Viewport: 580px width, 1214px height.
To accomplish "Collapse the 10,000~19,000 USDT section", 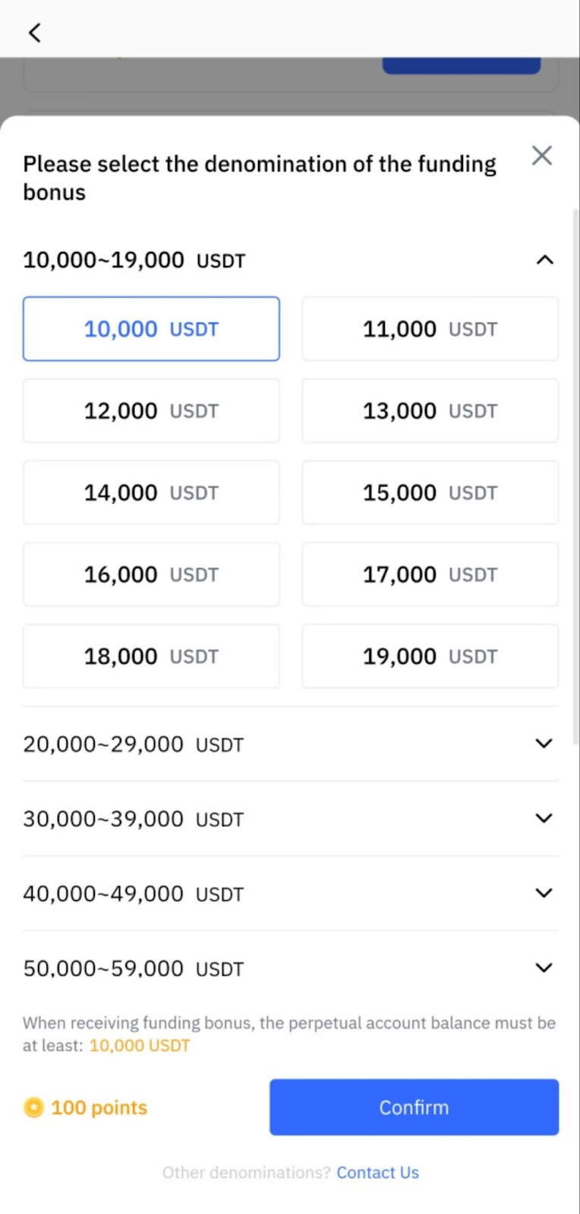I will coord(544,260).
